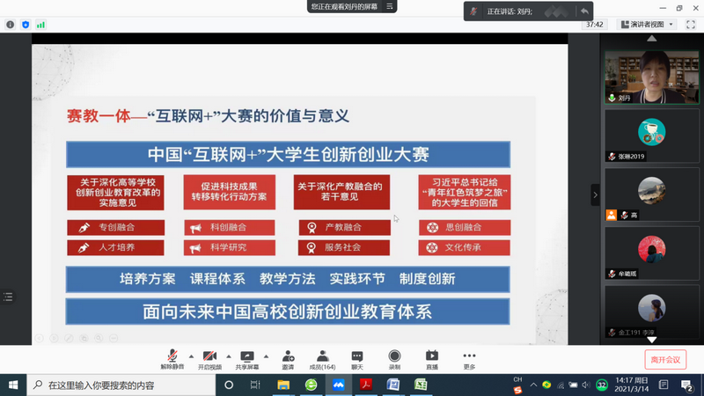The image size is (704, 396).
Task: Click network signal strength icon
Action: point(40,25)
